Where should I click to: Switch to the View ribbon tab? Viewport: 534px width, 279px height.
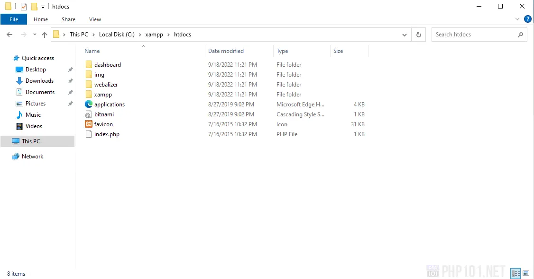tap(95, 19)
